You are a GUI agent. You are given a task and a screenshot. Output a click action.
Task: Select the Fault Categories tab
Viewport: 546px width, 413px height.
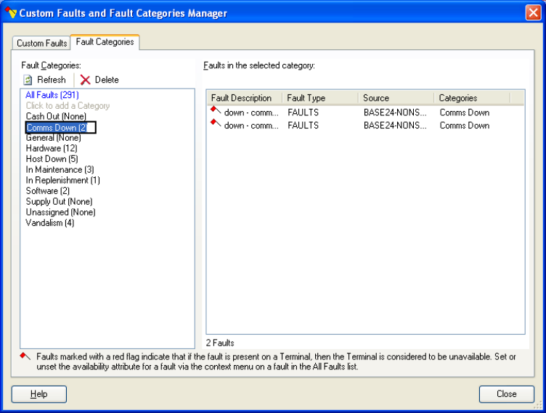point(105,42)
